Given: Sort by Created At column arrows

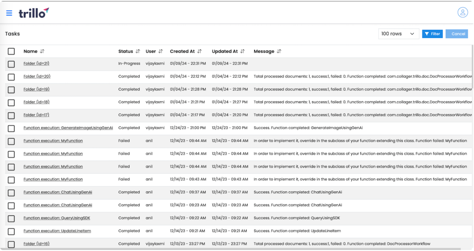Looking at the screenshot, I should (200, 52).
